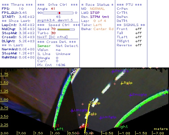Click the green Right lane label

pos(122,127)
